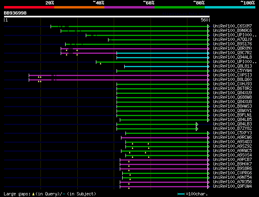Screen dimensions: 259x197
Task: Select the UniRef100_C0HJ93 hit label
Action: (232, 84)
